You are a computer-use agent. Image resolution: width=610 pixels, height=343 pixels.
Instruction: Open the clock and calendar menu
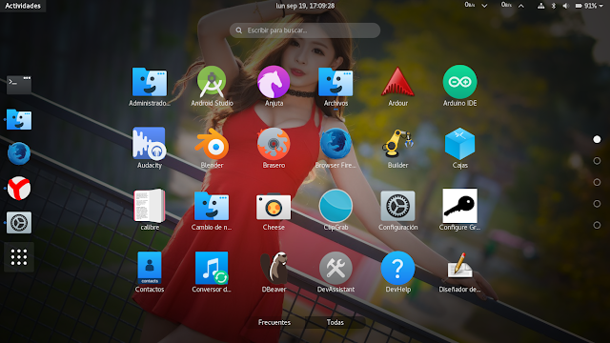[x=305, y=6]
